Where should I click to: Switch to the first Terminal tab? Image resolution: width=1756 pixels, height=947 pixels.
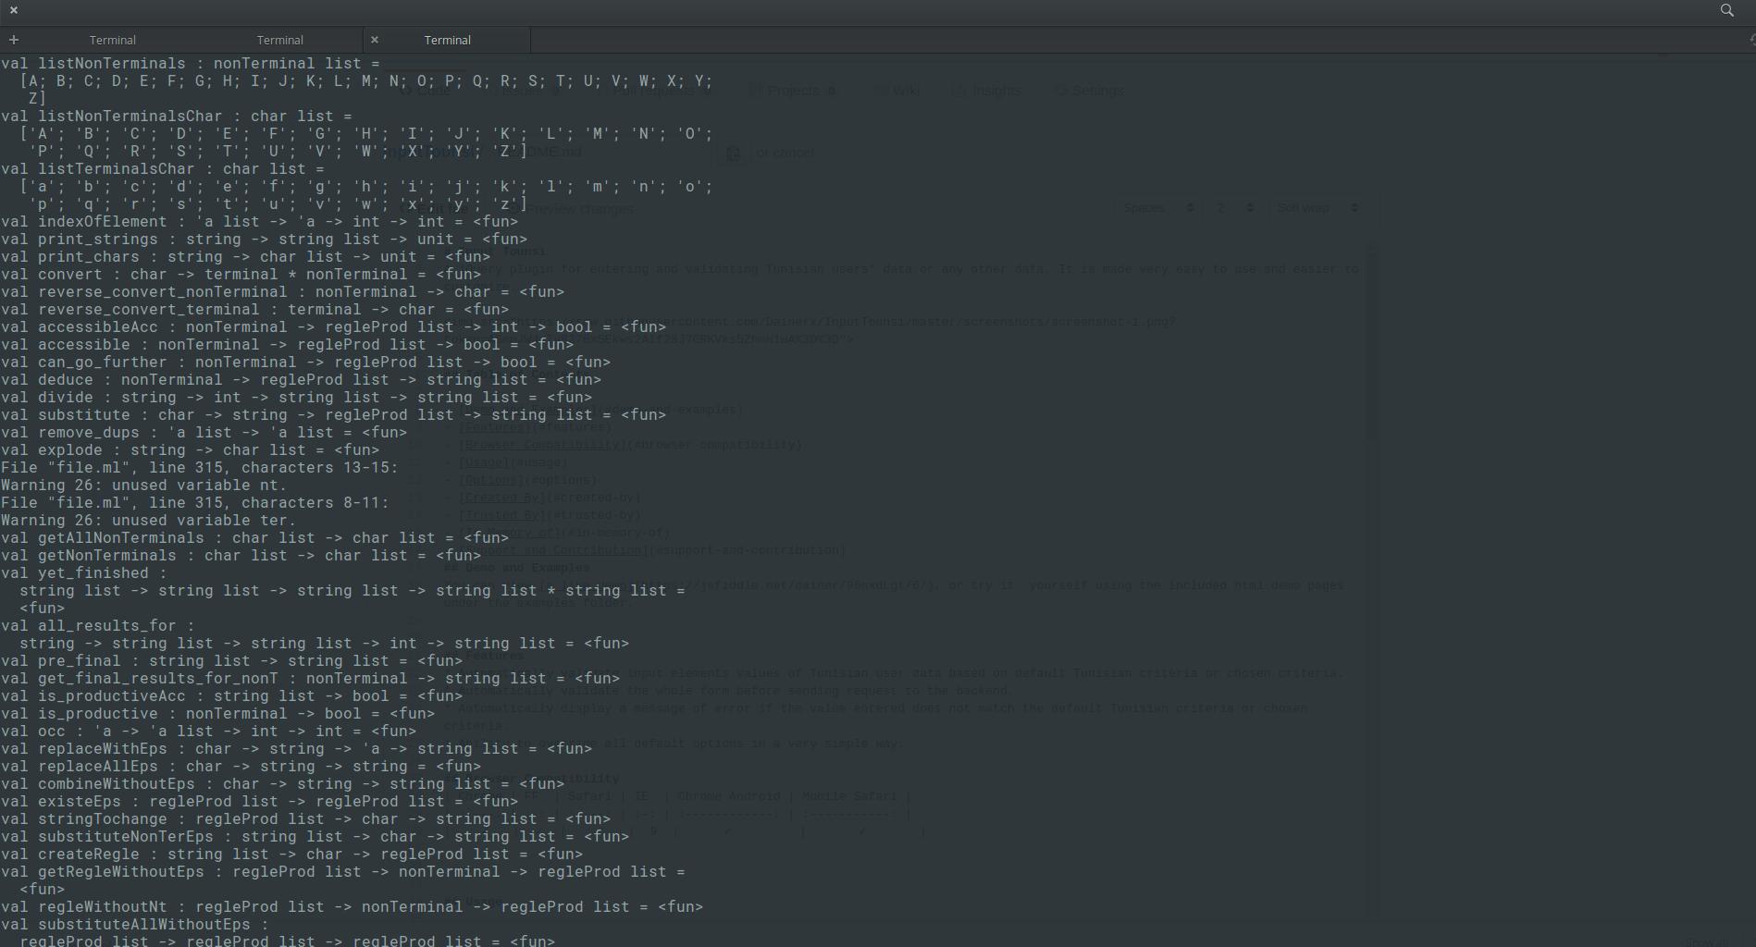click(x=113, y=40)
